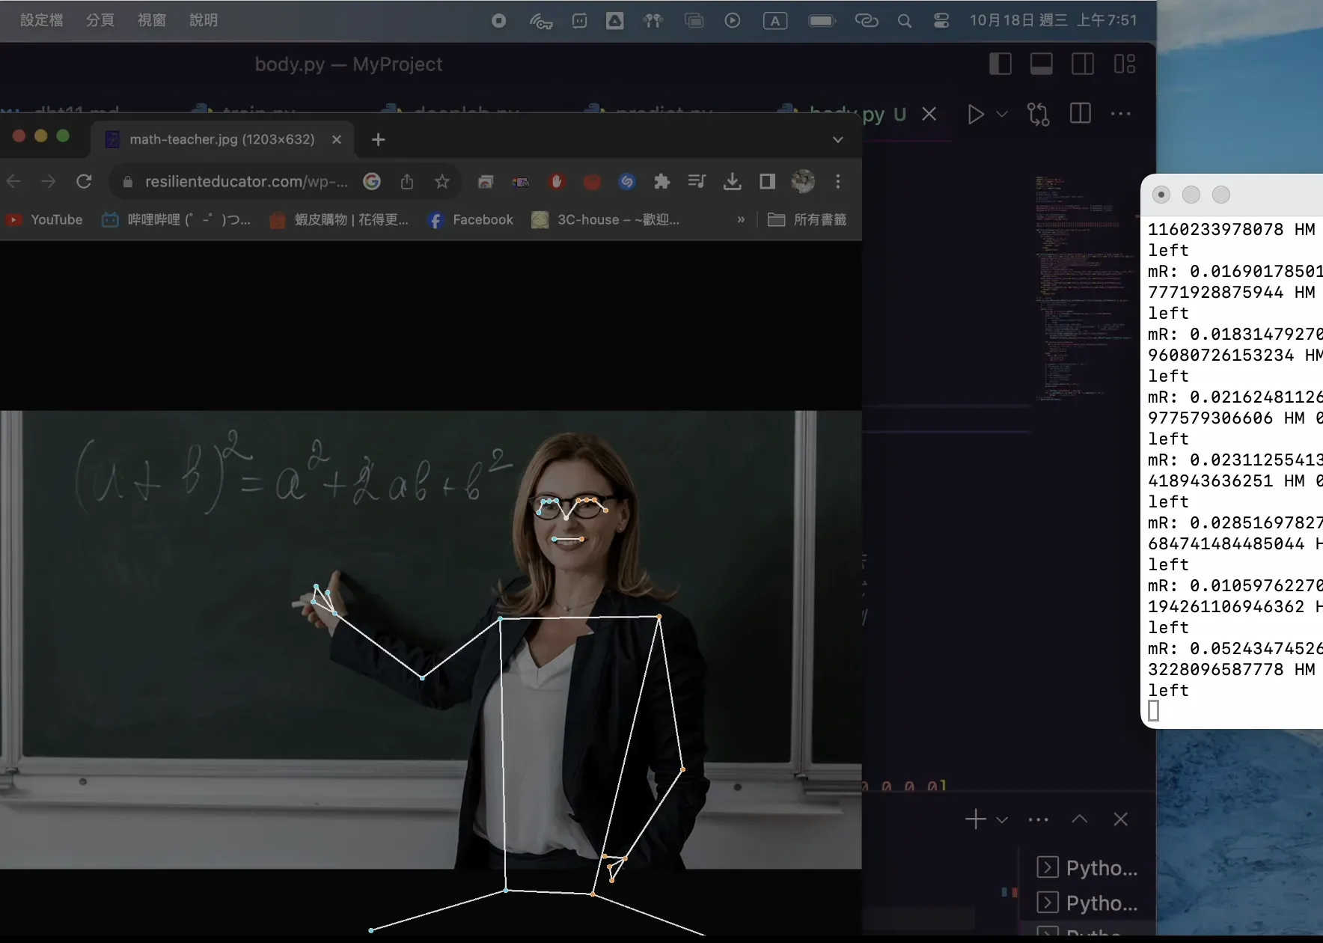Close the VS Code terminal panel
The height and width of the screenshot is (943, 1323).
coord(1120,820)
